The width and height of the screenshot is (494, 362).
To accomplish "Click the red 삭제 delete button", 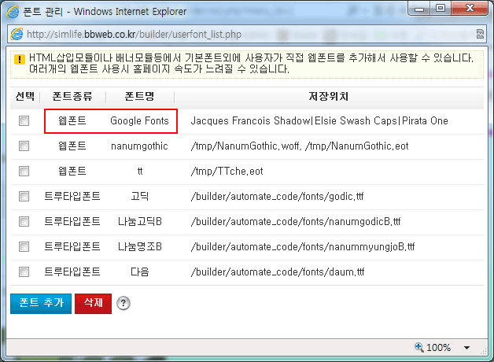I will coord(93,303).
